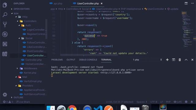Open the Trash in the Dock
The height and width of the screenshot is (110, 196).
point(145,108)
